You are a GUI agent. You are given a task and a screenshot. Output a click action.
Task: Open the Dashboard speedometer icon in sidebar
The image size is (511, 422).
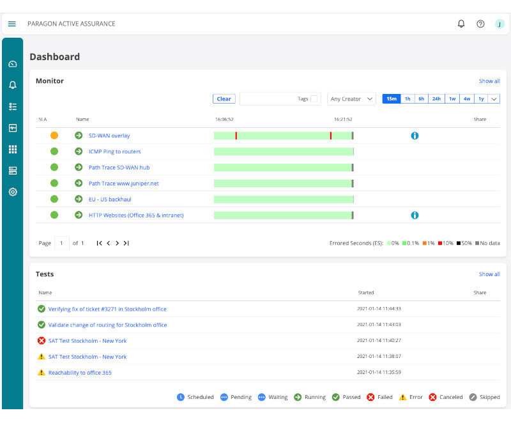pos(13,63)
